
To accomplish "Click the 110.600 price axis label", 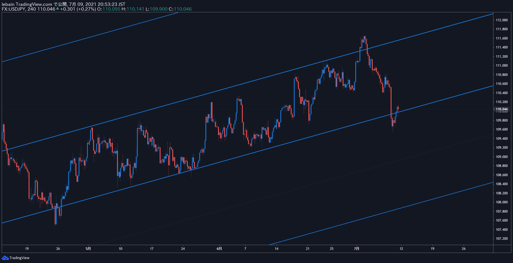I will click(x=501, y=84).
